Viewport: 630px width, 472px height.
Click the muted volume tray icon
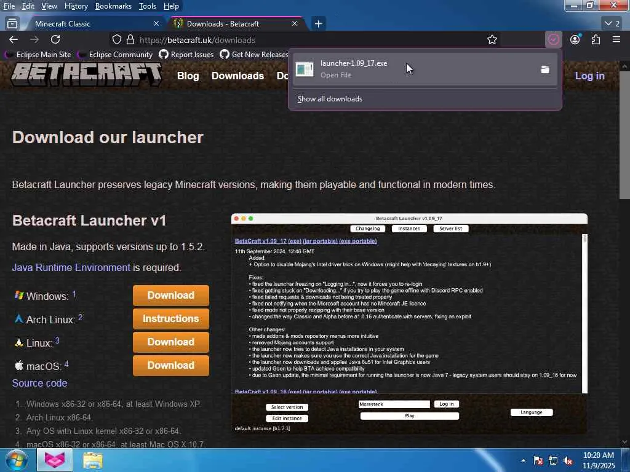(568, 460)
